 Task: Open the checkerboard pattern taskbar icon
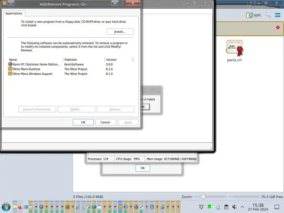pyautogui.click(x=141, y=207)
